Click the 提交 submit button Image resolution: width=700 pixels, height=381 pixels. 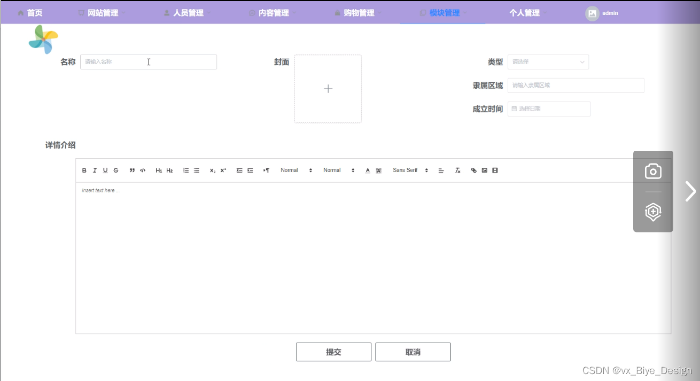pyautogui.click(x=334, y=352)
